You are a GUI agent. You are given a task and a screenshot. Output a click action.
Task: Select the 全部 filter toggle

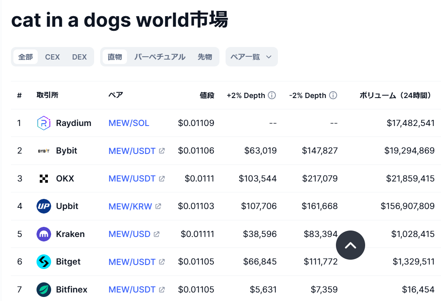(x=26, y=57)
